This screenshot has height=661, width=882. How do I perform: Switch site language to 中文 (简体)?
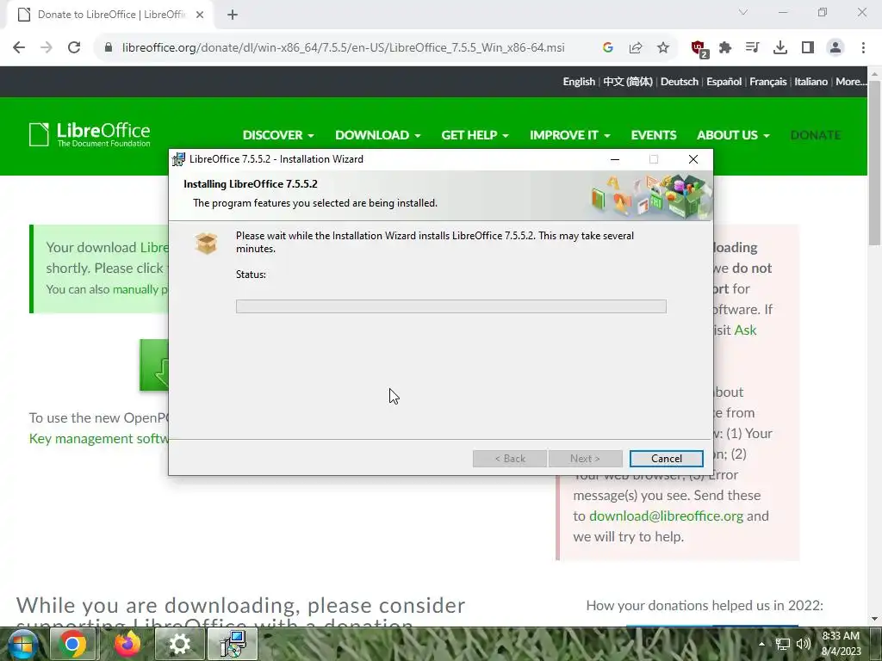point(628,82)
